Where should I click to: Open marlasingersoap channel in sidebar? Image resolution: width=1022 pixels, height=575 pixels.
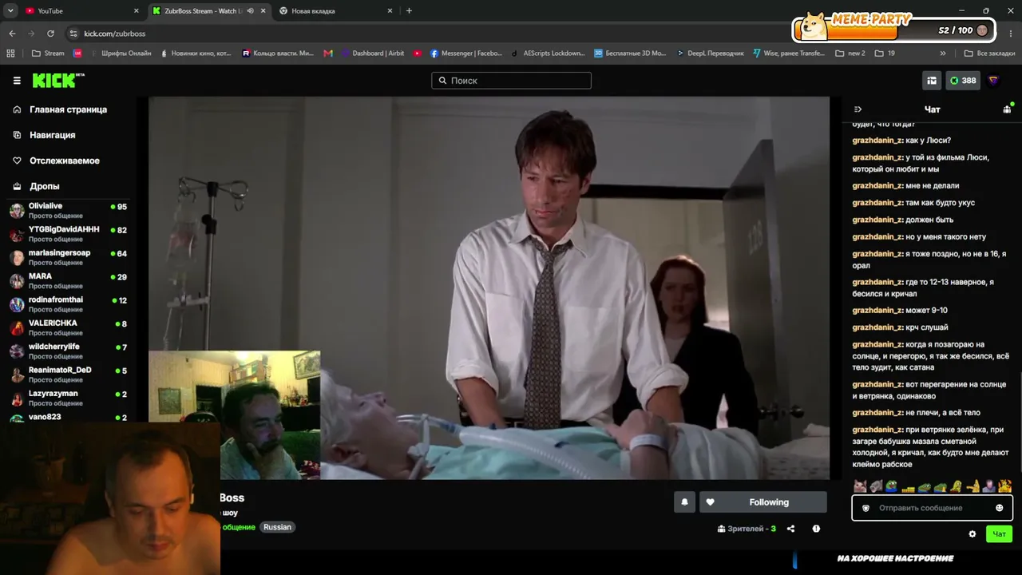68,257
